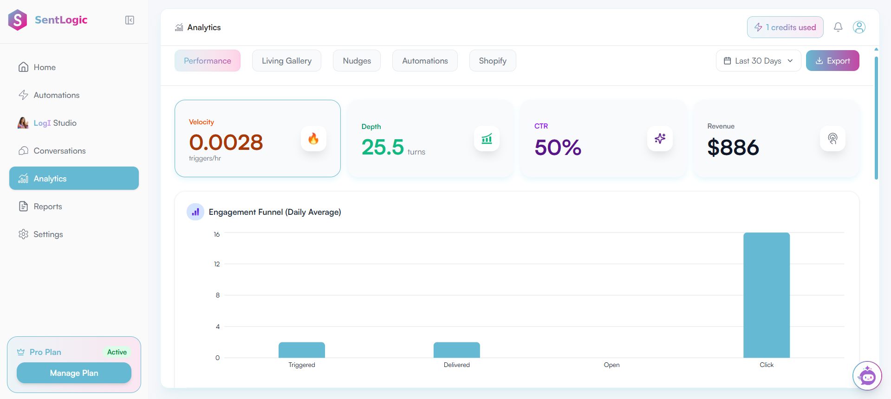Click the Click bar in funnel chart
Screen dimensions: 891x399
point(767,295)
